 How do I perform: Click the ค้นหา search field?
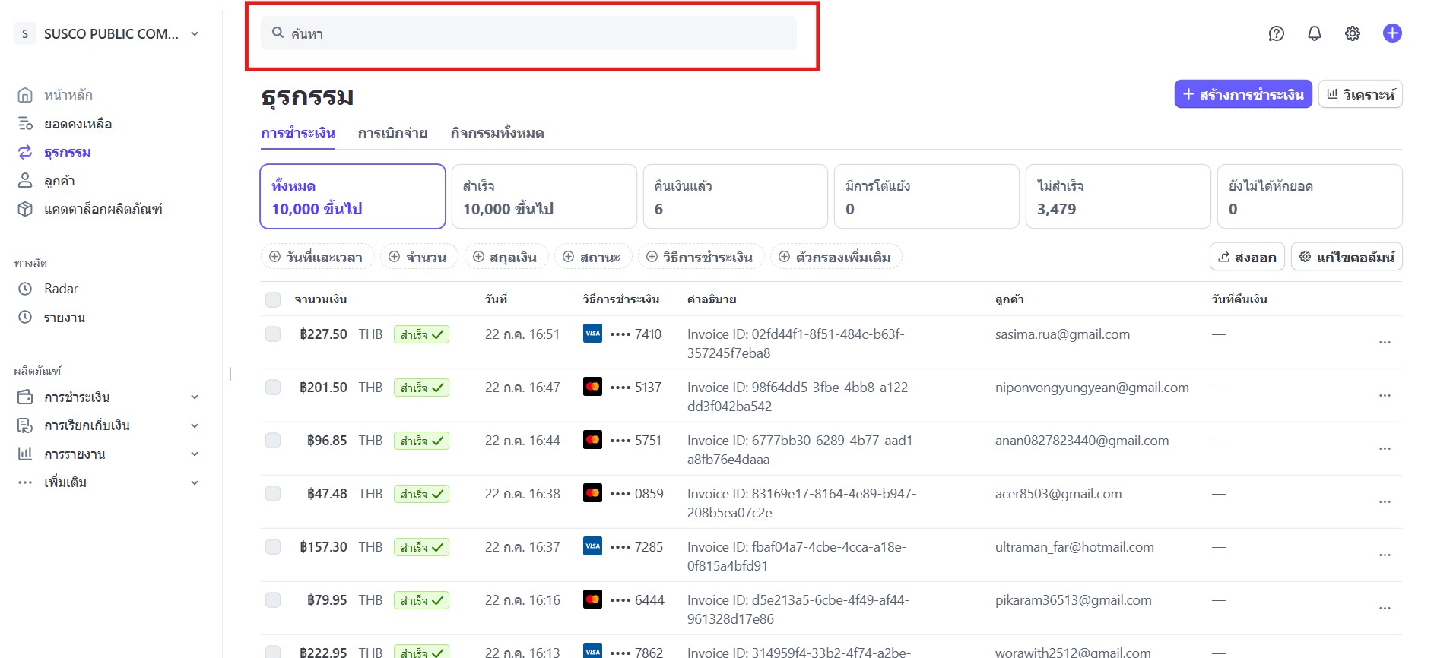click(528, 33)
